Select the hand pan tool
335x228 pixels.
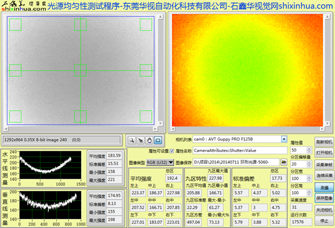[149, 140]
